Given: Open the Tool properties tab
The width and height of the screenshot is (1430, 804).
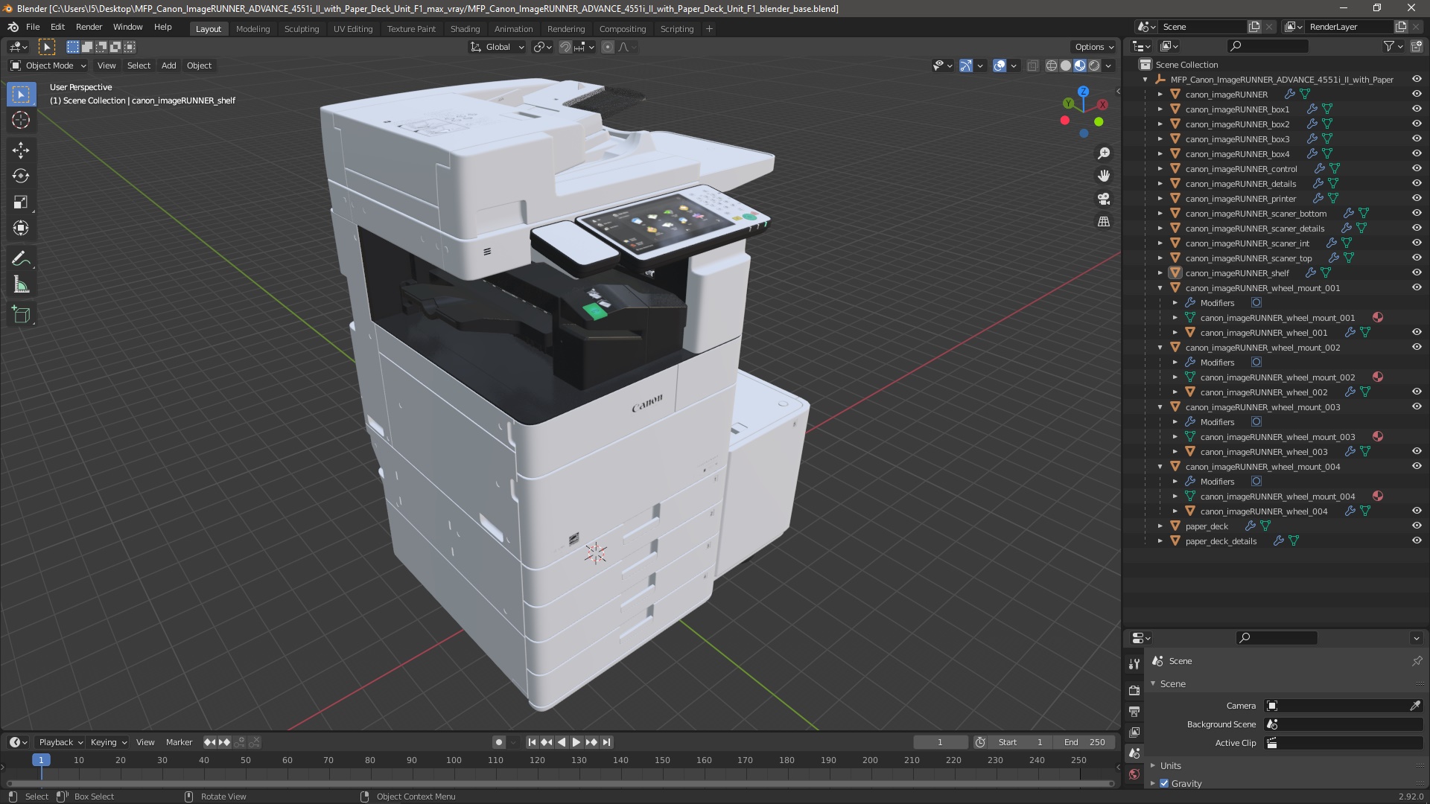Looking at the screenshot, I should pyautogui.click(x=1134, y=663).
